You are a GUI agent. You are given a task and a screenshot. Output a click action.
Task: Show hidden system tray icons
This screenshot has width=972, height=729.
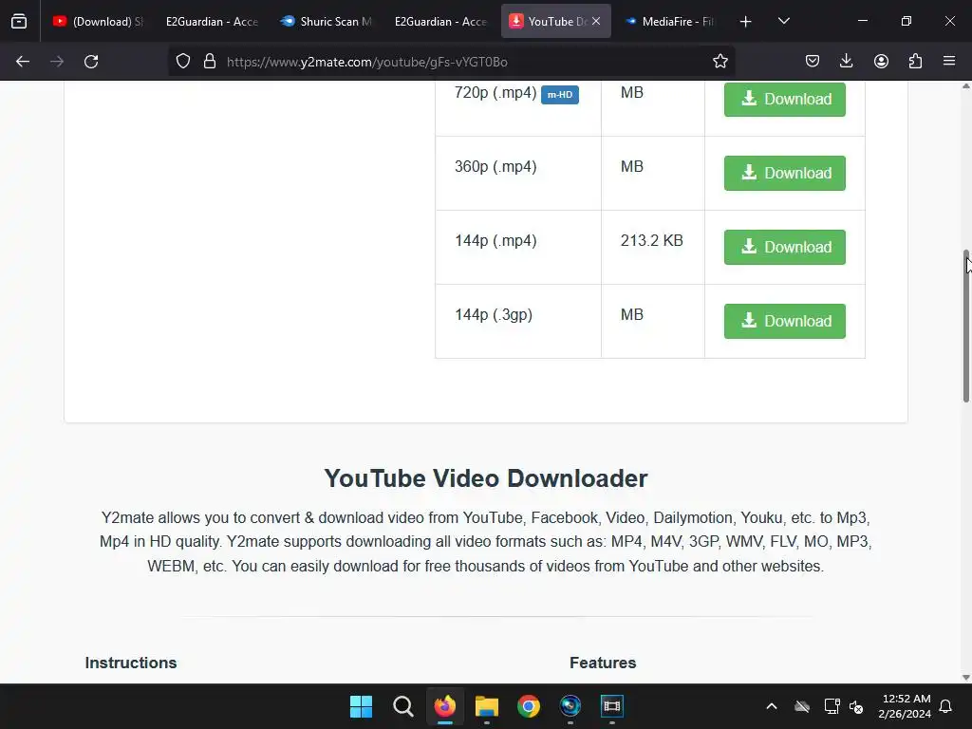[x=772, y=706]
